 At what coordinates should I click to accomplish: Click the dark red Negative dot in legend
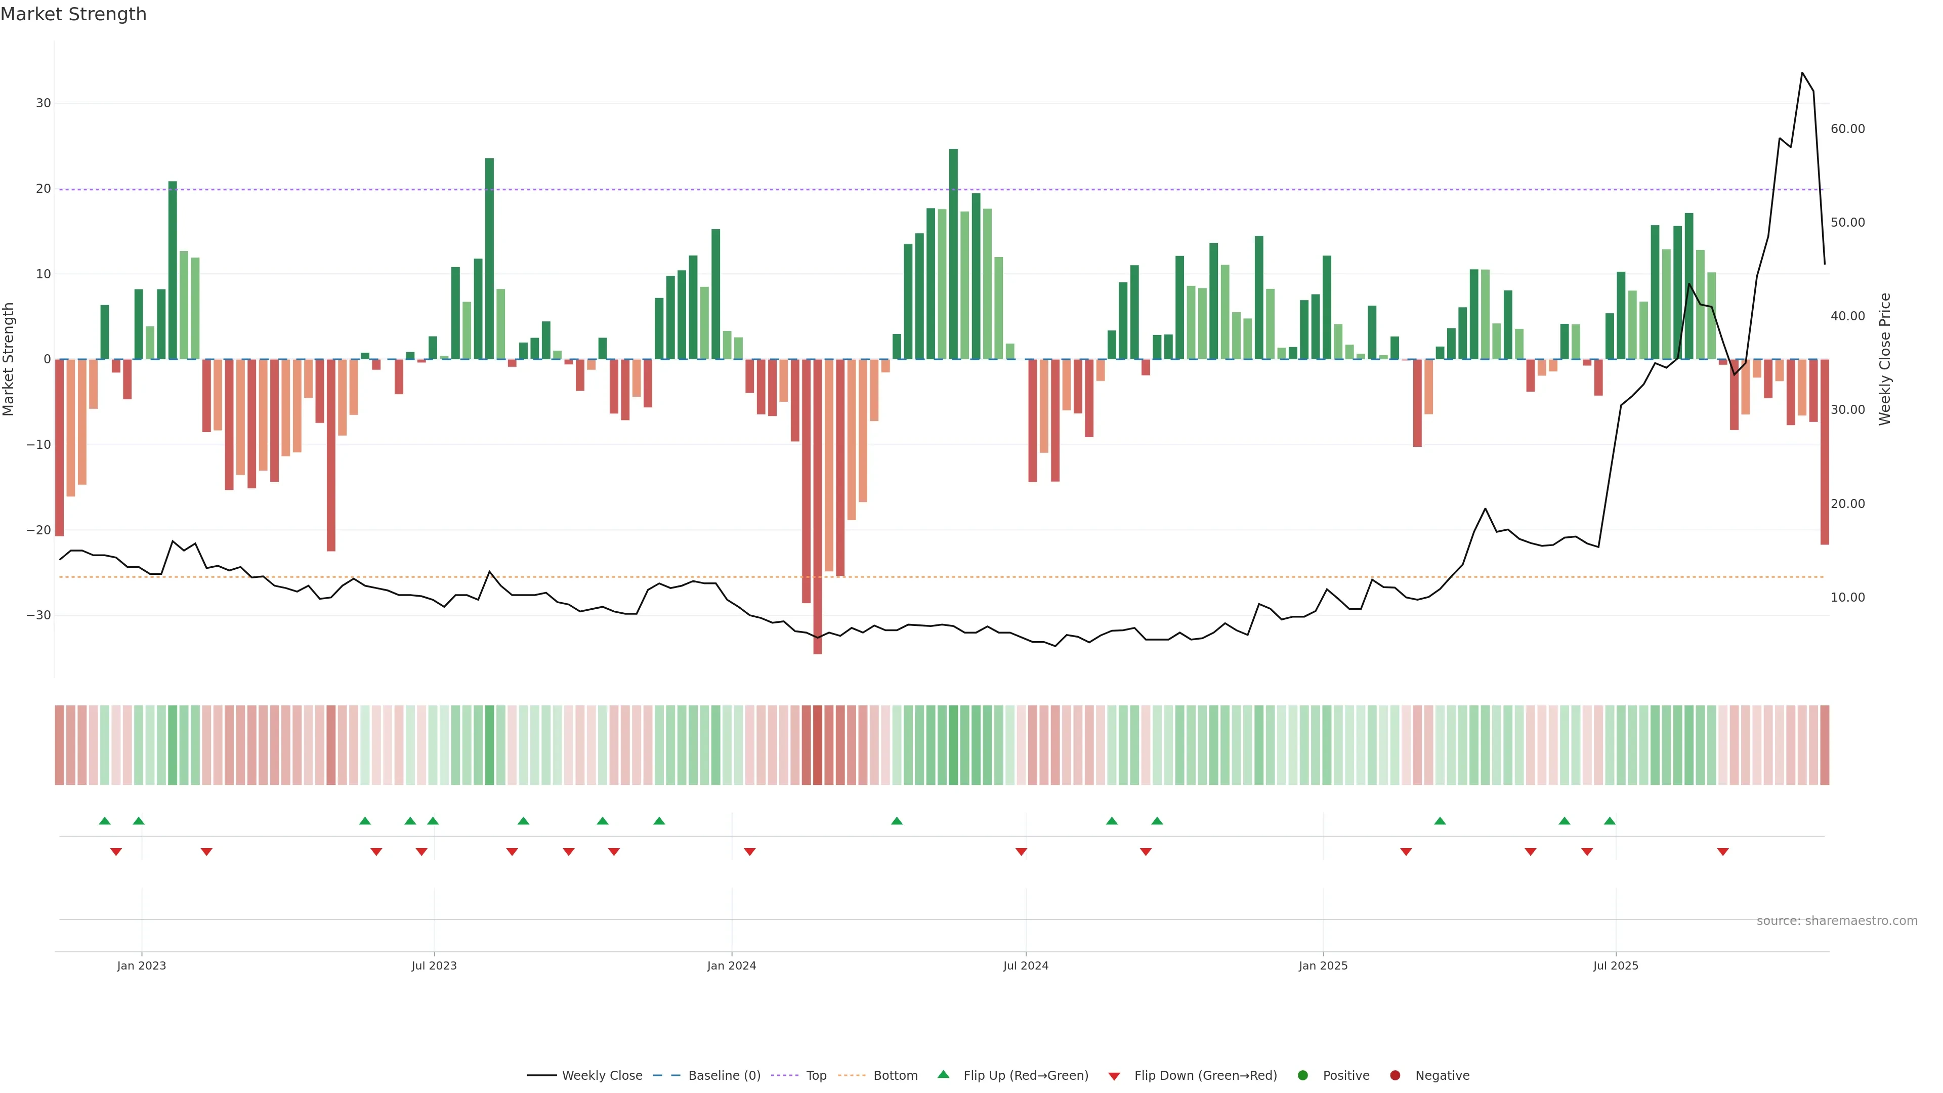(1395, 1076)
